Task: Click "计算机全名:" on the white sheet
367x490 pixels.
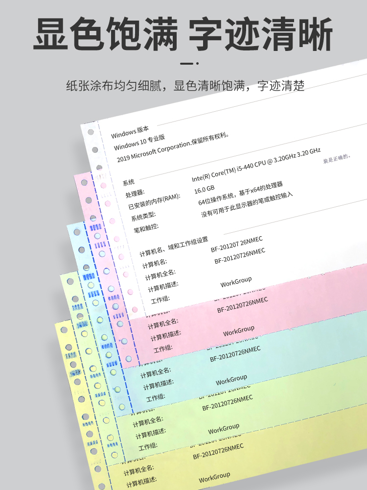Action: point(160,275)
